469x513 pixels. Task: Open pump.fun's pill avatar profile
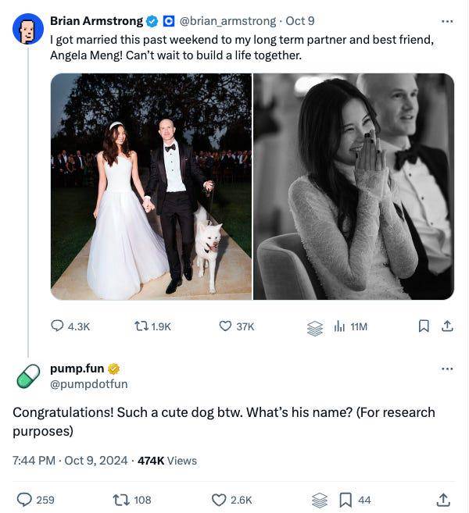coord(28,376)
